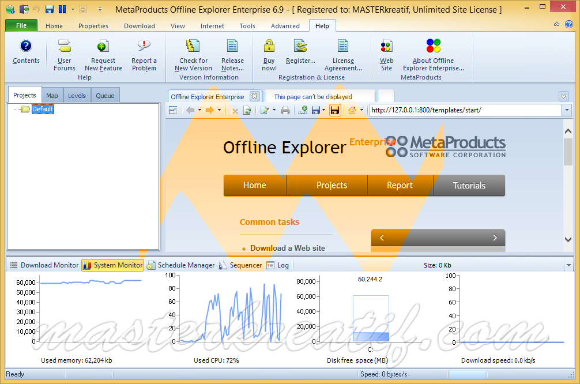Collapse the ribbon with the arrow icon

(x=556, y=24)
